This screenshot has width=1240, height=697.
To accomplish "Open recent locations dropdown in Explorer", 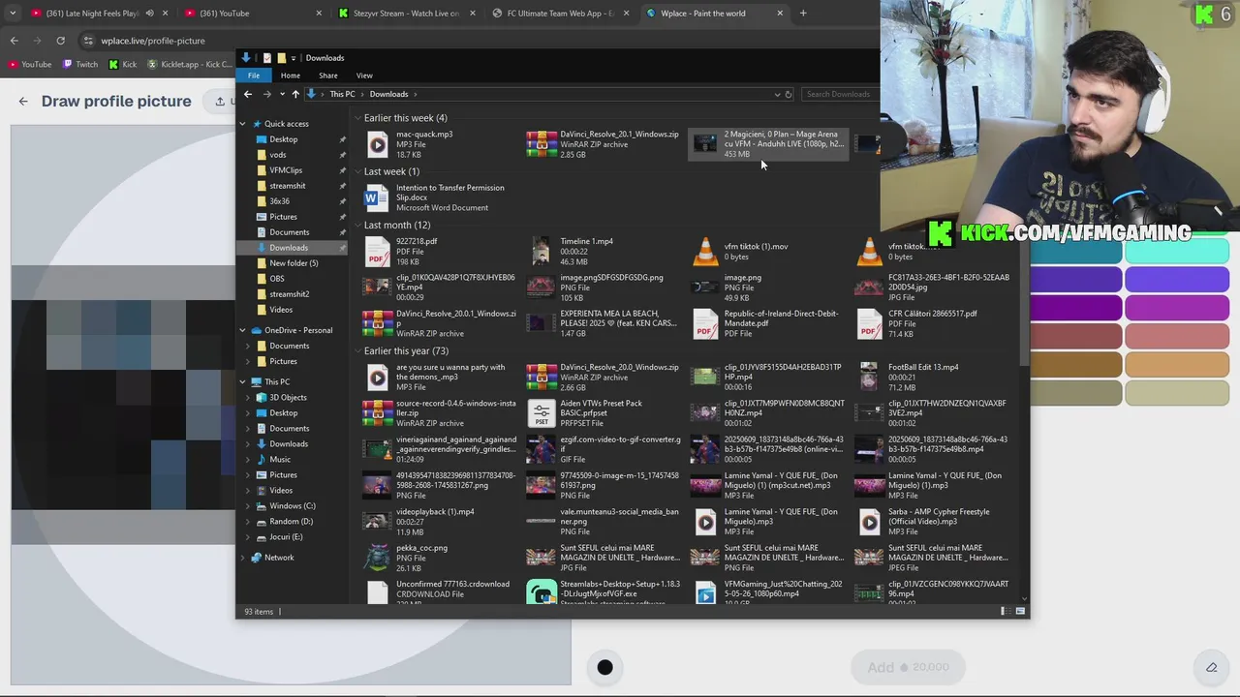I will tap(282, 94).
